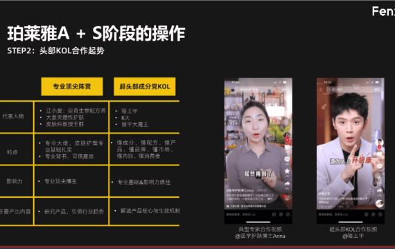This screenshot has width=395, height=249.
Task: Click the video overlay text 升级版
Action: point(362,160)
